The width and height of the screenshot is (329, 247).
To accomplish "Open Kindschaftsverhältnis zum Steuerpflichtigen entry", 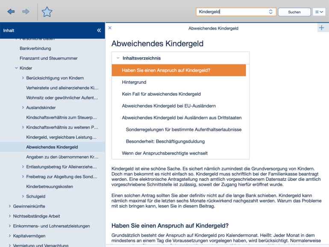I will [x=62, y=118].
